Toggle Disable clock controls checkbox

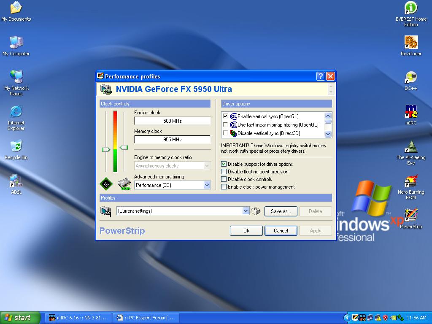[224, 179]
